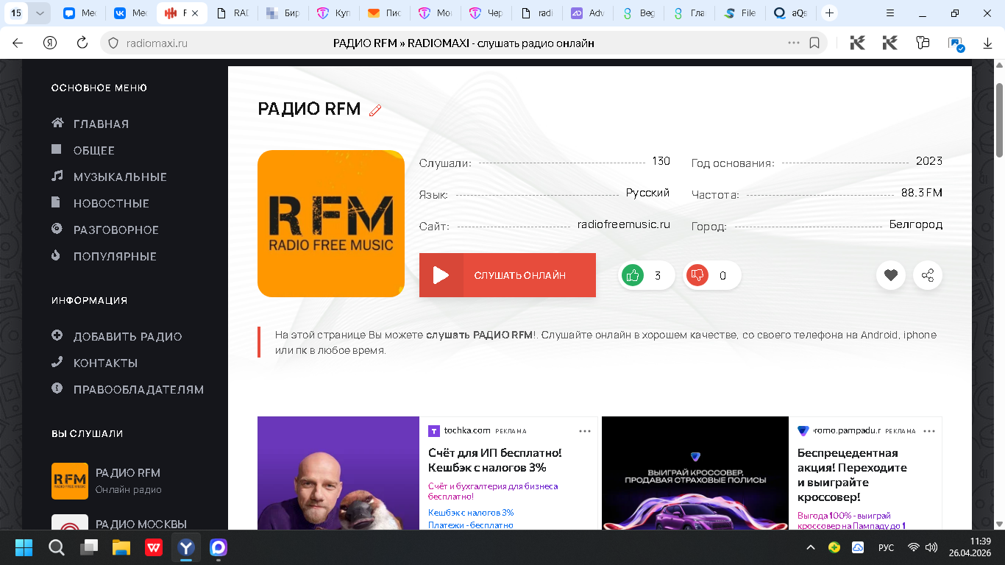This screenshot has height=565, width=1005.
Task: Open the КОНТАКТЫ page
Action: click(x=106, y=363)
